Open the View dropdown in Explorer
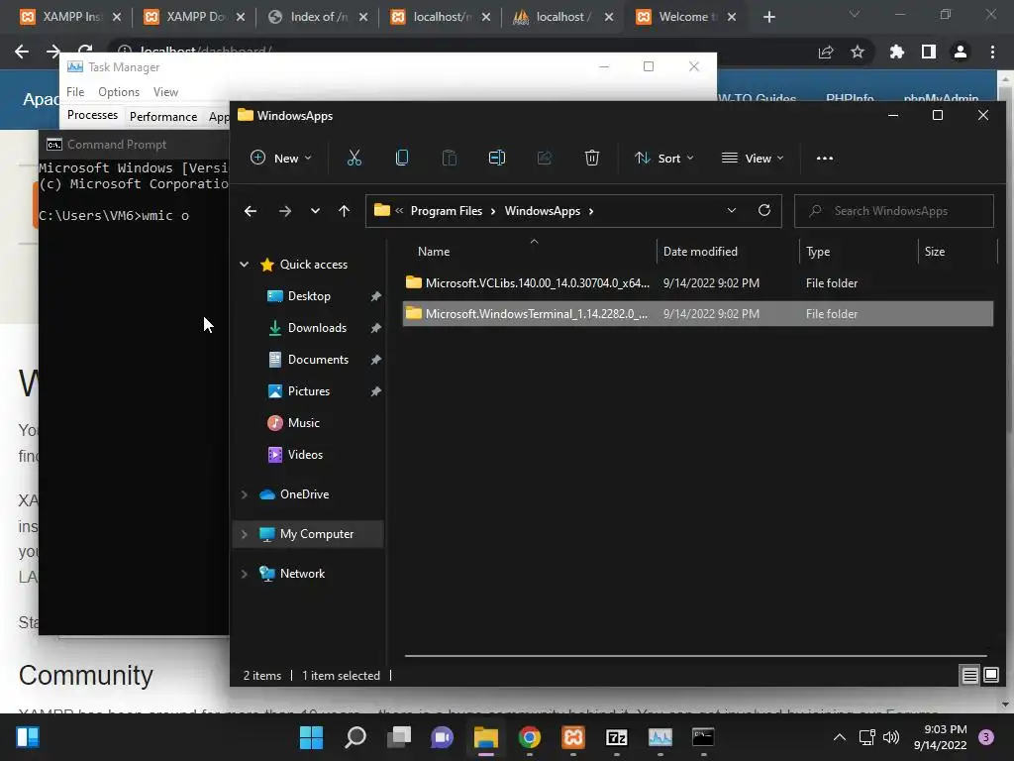Screen dimensions: 1014x761 pos(753,158)
